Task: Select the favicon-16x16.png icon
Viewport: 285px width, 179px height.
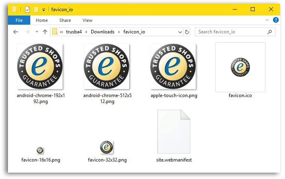Action: tap(40, 150)
